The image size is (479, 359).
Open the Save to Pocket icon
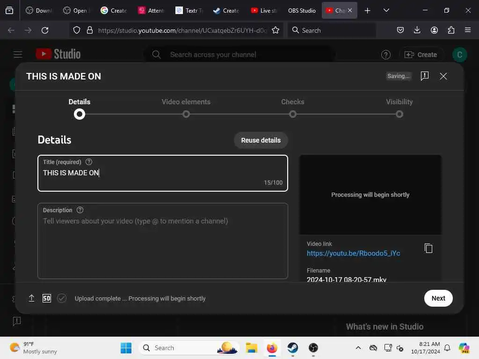click(x=400, y=30)
